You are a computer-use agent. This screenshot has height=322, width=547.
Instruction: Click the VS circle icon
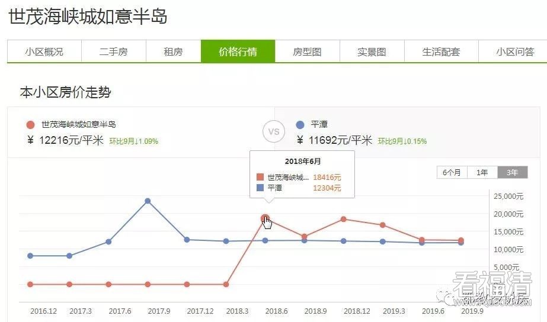274,131
